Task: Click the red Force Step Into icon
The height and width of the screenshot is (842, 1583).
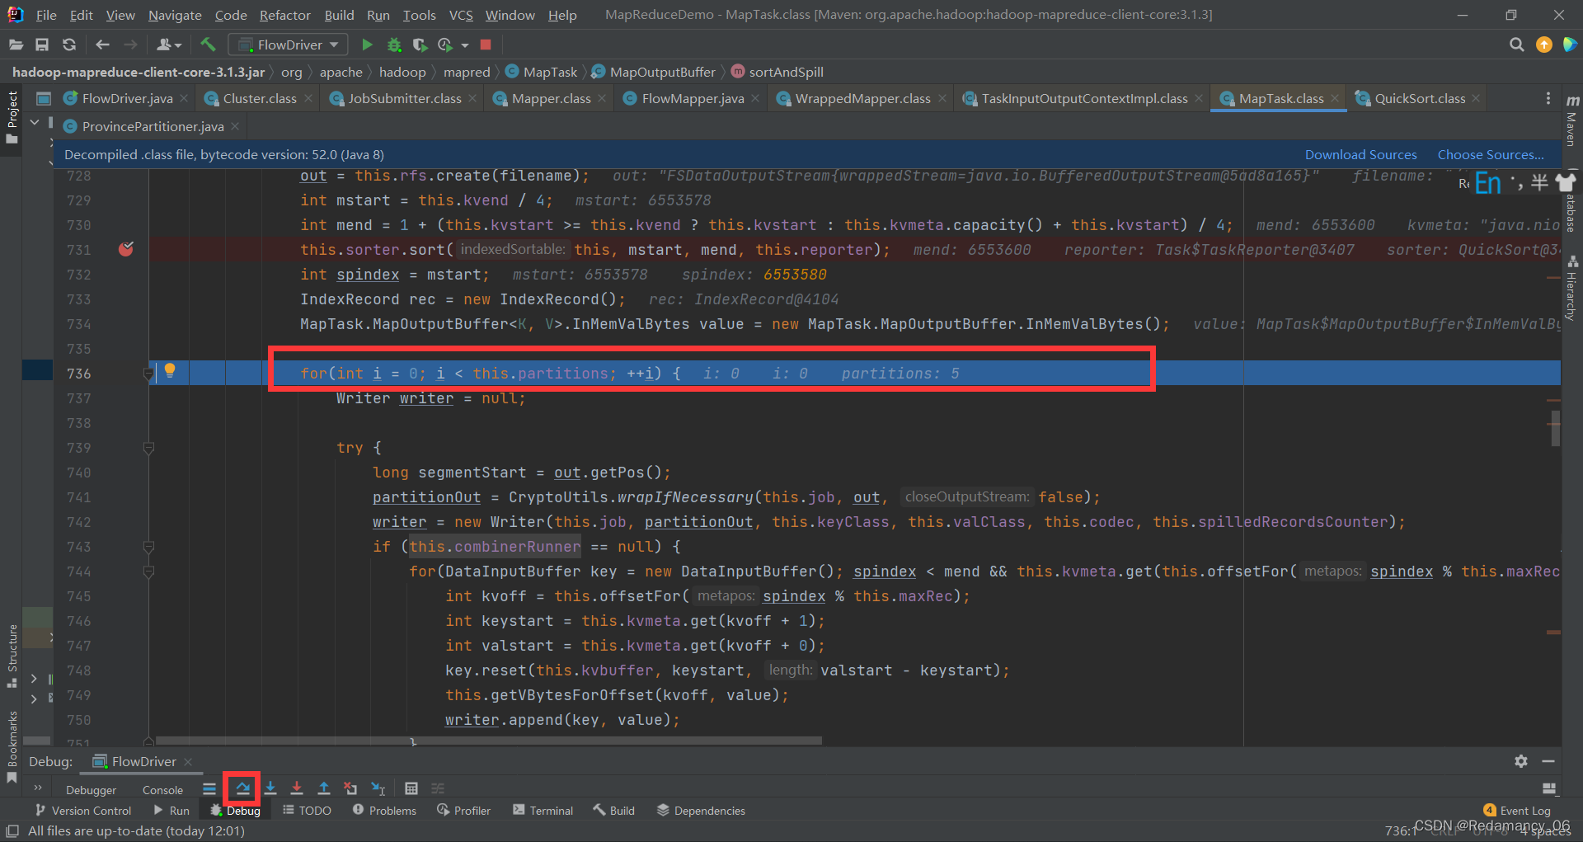Action: pyautogui.click(x=297, y=788)
